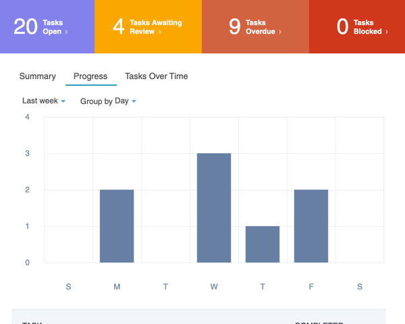Click the y-axis value 0
This screenshot has width=405, height=324.
click(28, 263)
